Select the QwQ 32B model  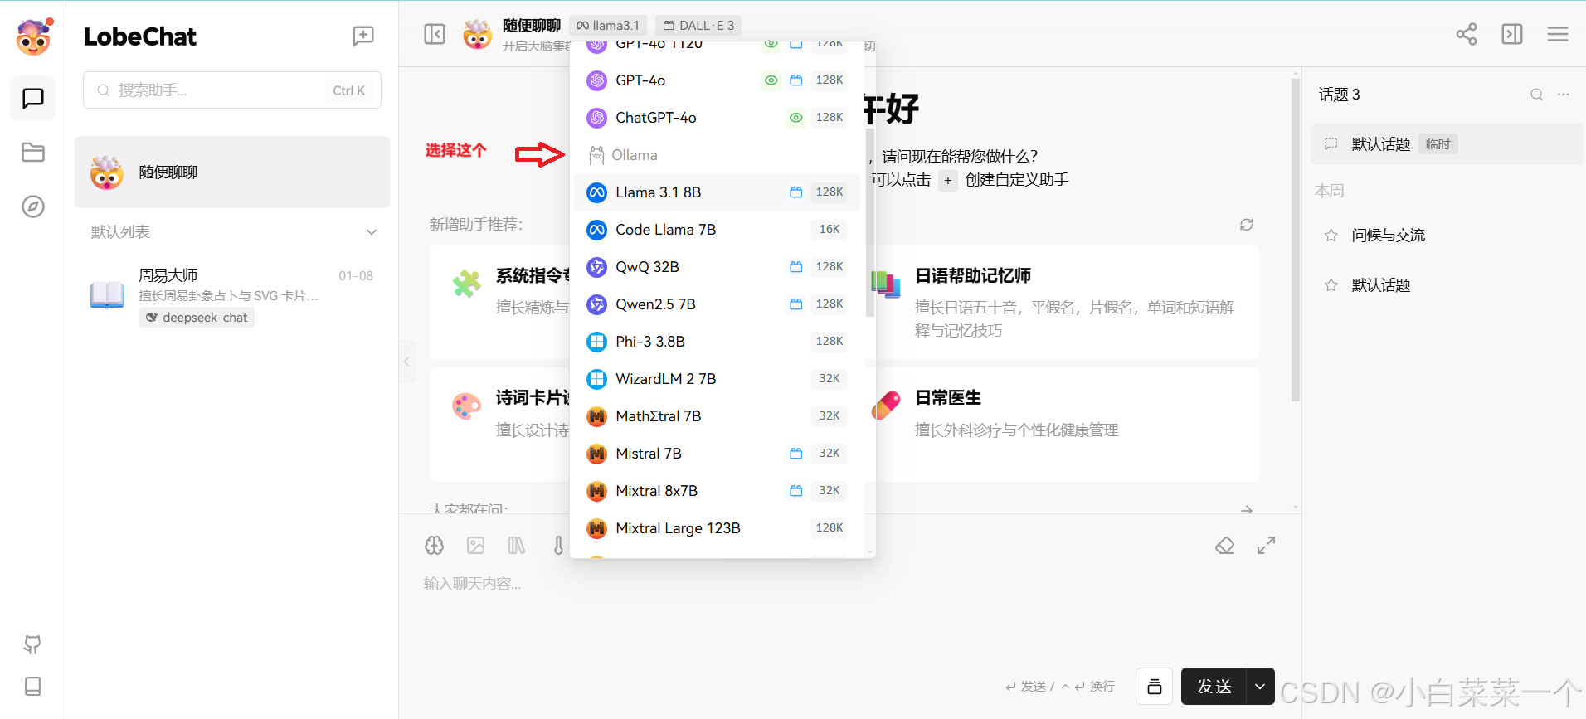(717, 267)
